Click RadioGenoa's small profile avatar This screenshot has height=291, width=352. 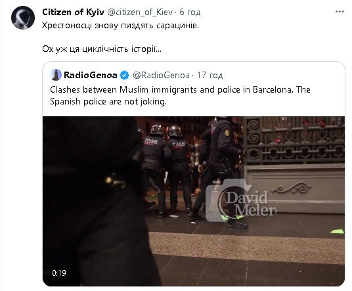(56, 75)
